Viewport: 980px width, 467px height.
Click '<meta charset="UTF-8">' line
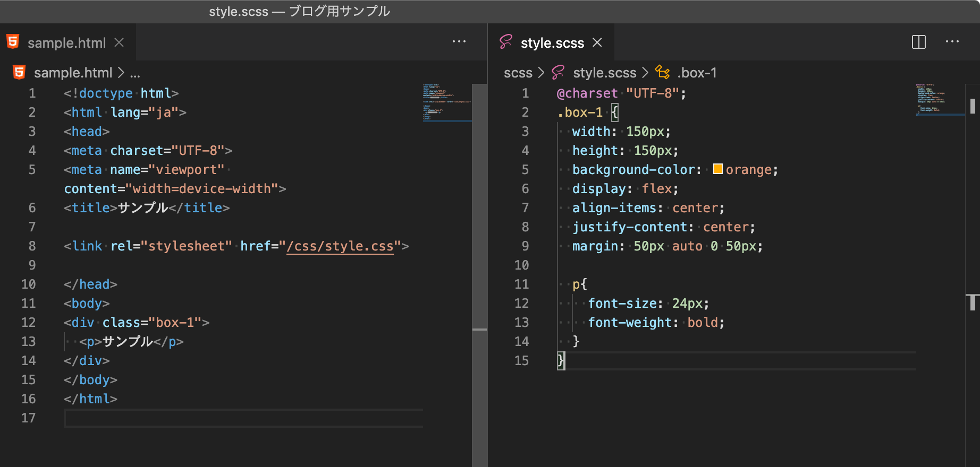click(x=148, y=151)
